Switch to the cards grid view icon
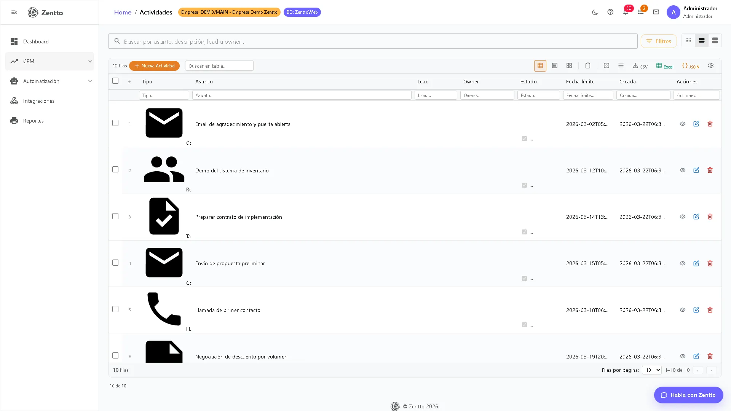The image size is (731, 411). (569, 66)
